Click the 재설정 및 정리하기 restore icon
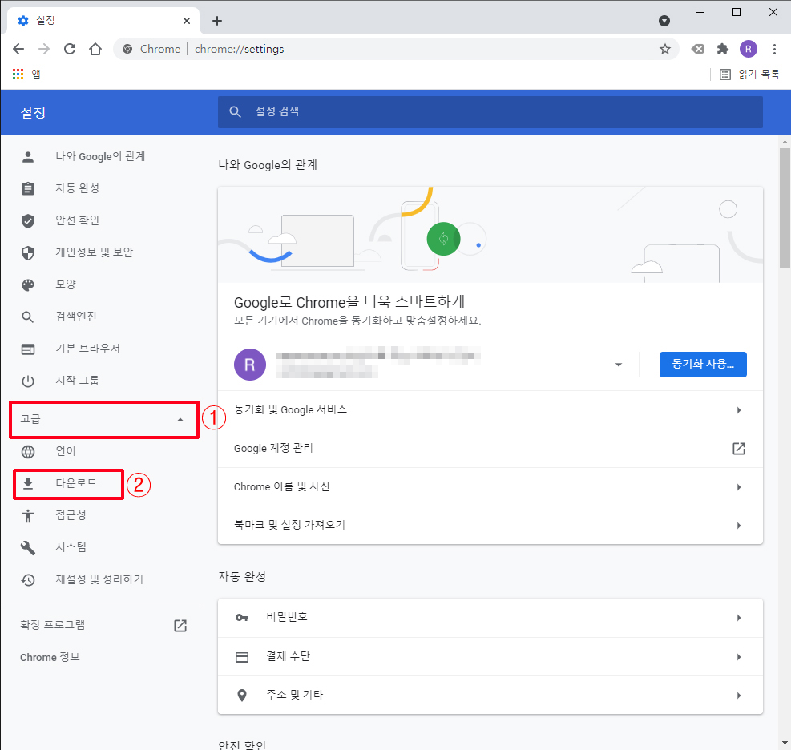This screenshot has width=791, height=750. 28,579
